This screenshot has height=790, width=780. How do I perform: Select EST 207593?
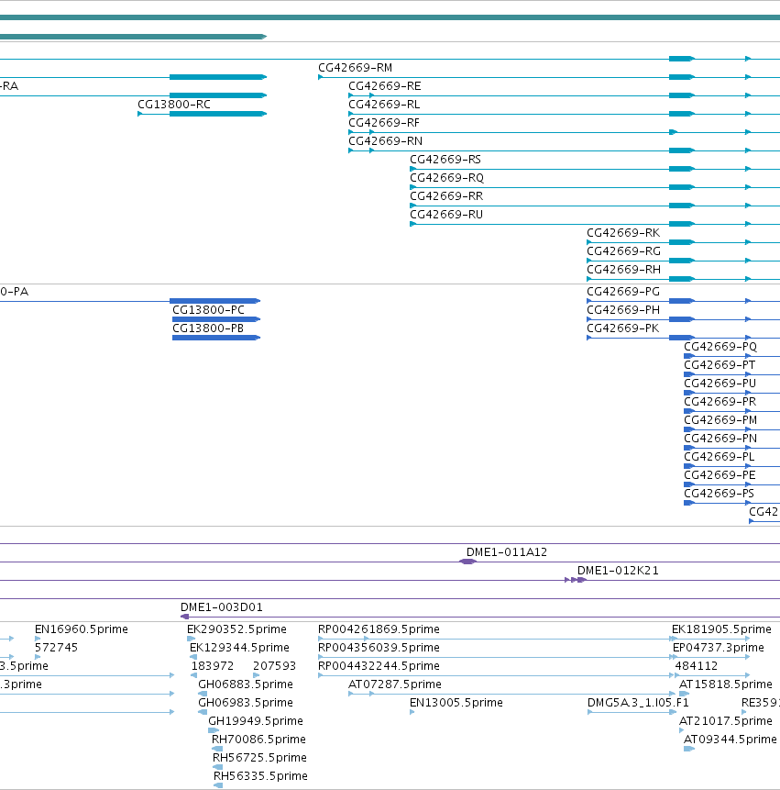[x=274, y=666]
